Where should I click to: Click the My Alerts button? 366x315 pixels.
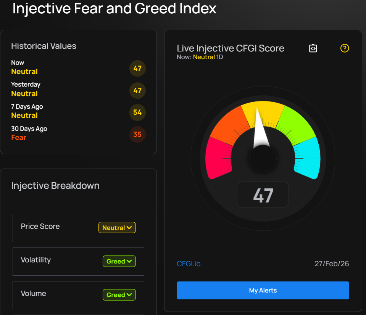(263, 290)
